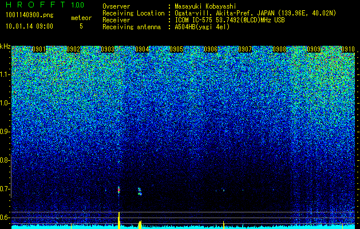The width and height of the screenshot is (360, 229).
Task: Click the thin yellow spike after 0906
Action: (x=224, y=225)
